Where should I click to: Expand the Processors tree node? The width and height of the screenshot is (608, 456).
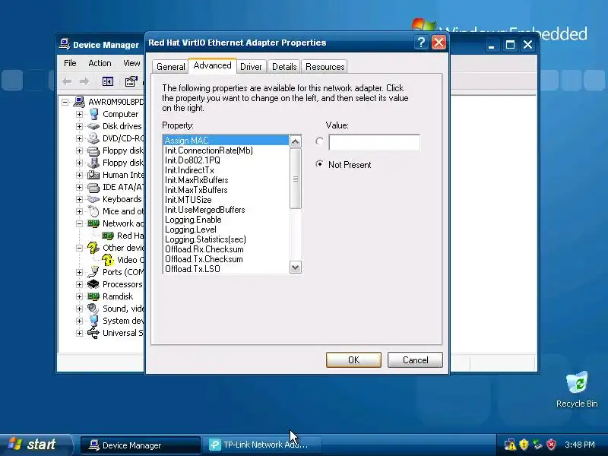pyautogui.click(x=79, y=284)
